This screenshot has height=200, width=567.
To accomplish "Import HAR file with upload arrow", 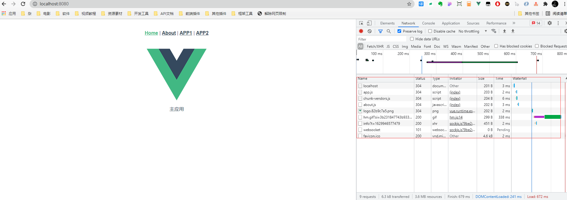I will (x=505, y=31).
